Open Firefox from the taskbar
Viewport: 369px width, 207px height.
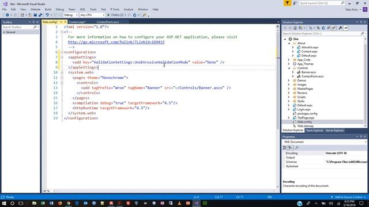click(x=60, y=203)
